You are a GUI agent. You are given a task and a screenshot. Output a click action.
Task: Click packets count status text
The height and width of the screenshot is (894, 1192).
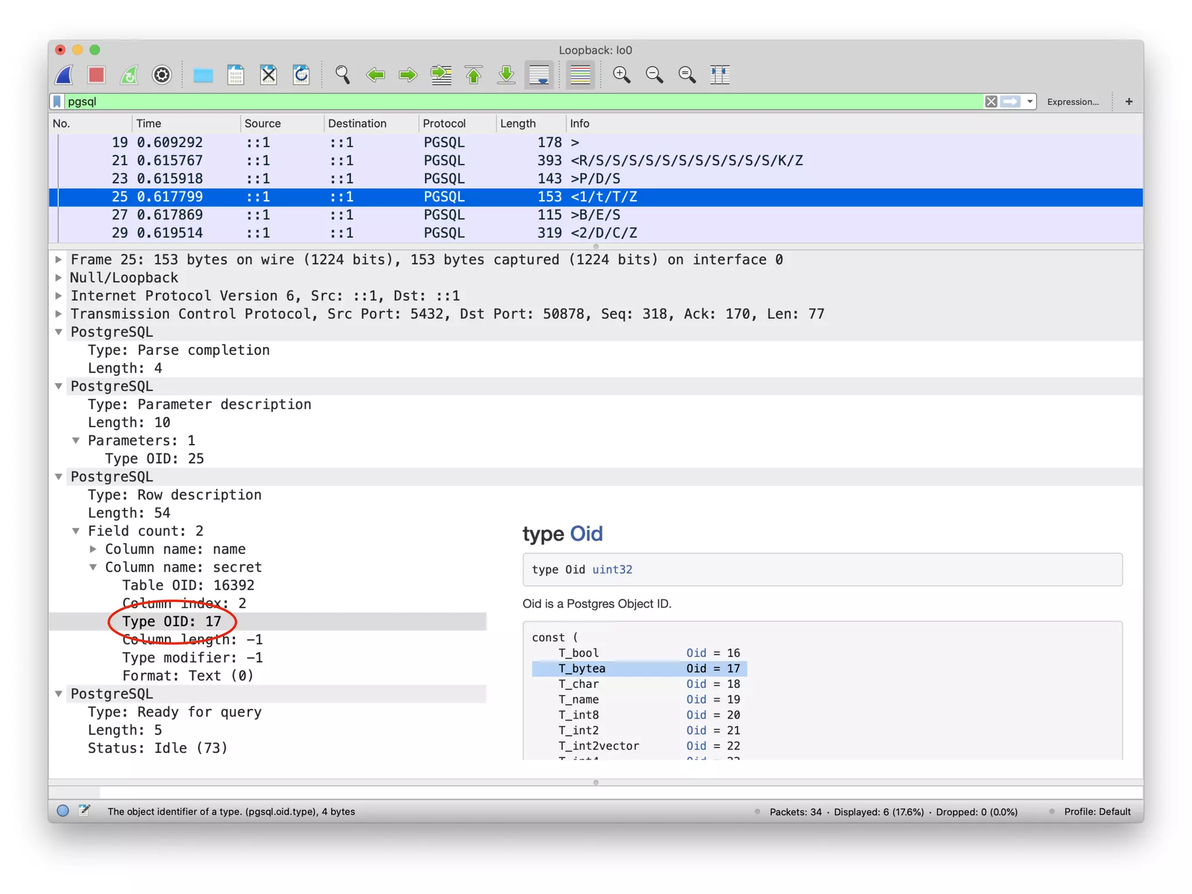(893, 811)
